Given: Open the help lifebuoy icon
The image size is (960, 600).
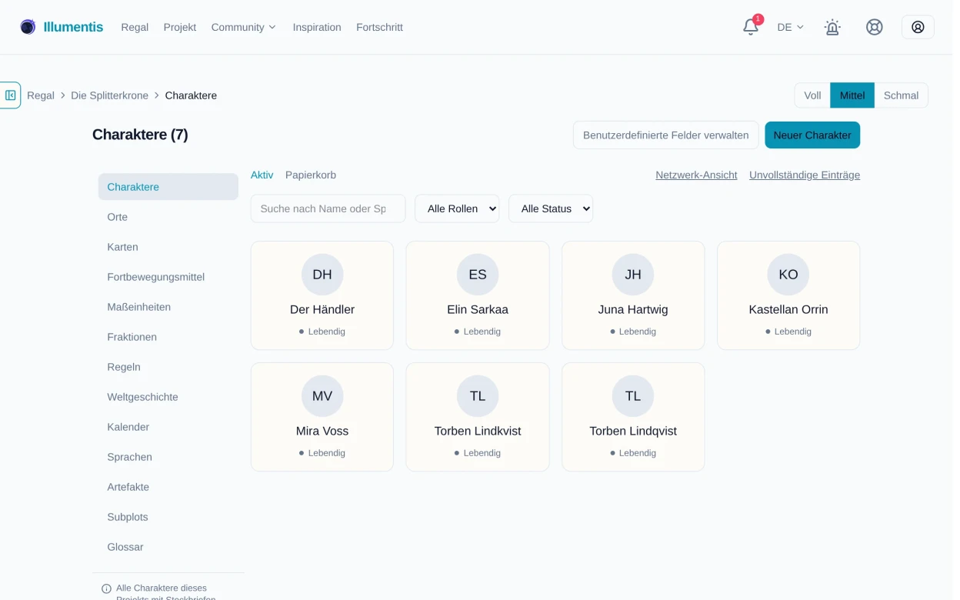Looking at the screenshot, I should click(x=875, y=27).
